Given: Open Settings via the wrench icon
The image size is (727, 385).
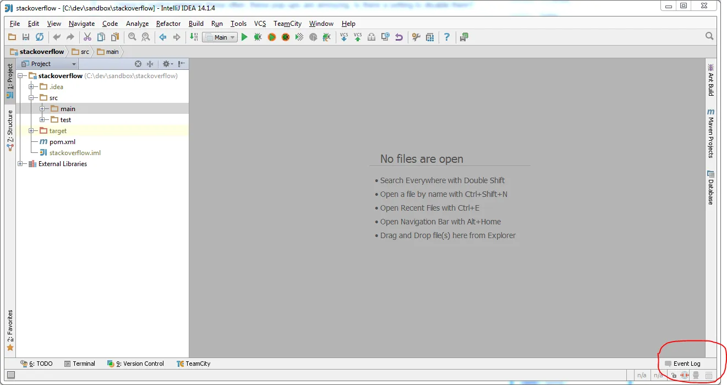Looking at the screenshot, I should pyautogui.click(x=416, y=37).
